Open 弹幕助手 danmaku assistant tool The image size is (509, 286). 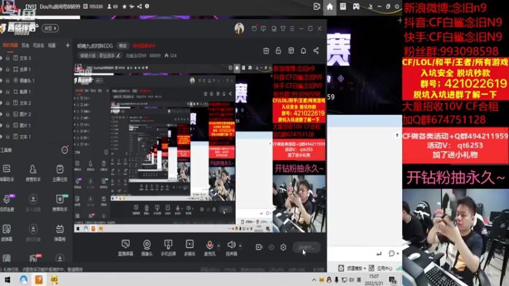click(6, 172)
